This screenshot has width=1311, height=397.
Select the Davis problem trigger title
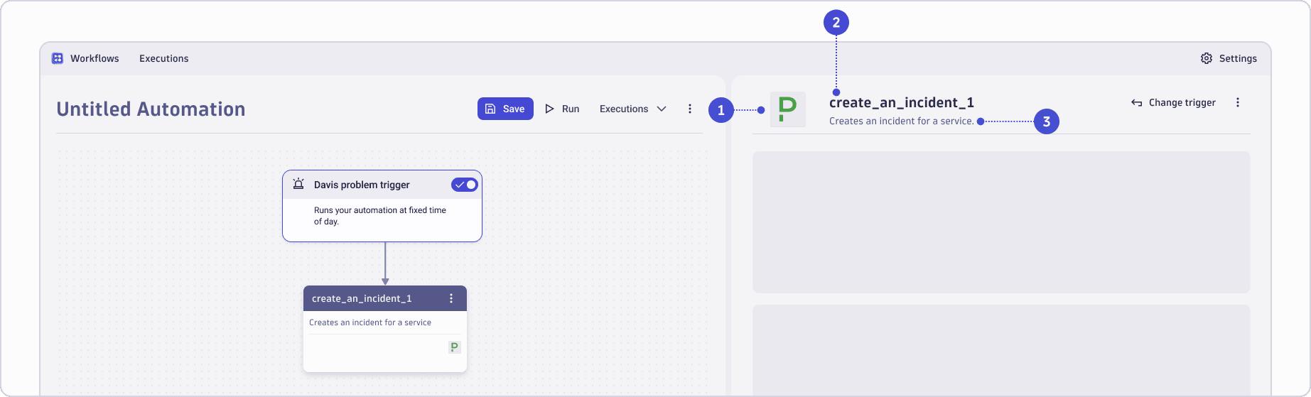[x=362, y=185]
